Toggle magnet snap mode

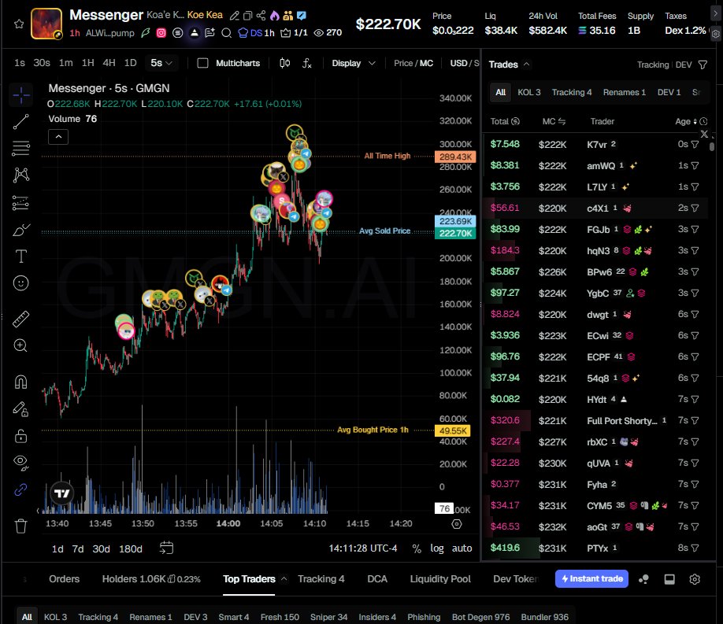click(20, 382)
